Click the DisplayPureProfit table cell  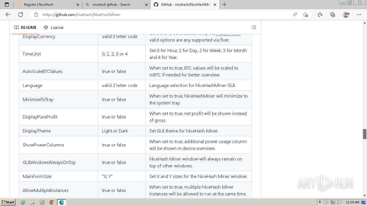pos(58,117)
